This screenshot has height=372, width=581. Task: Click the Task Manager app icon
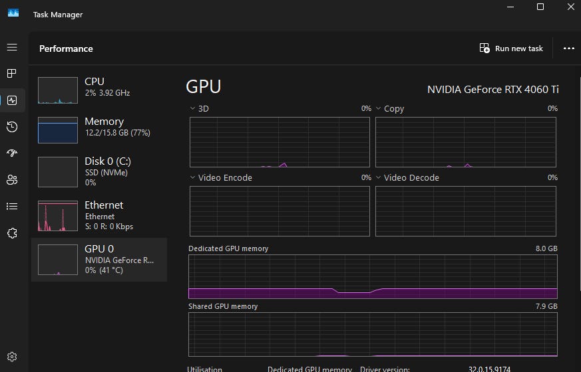click(x=13, y=13)
